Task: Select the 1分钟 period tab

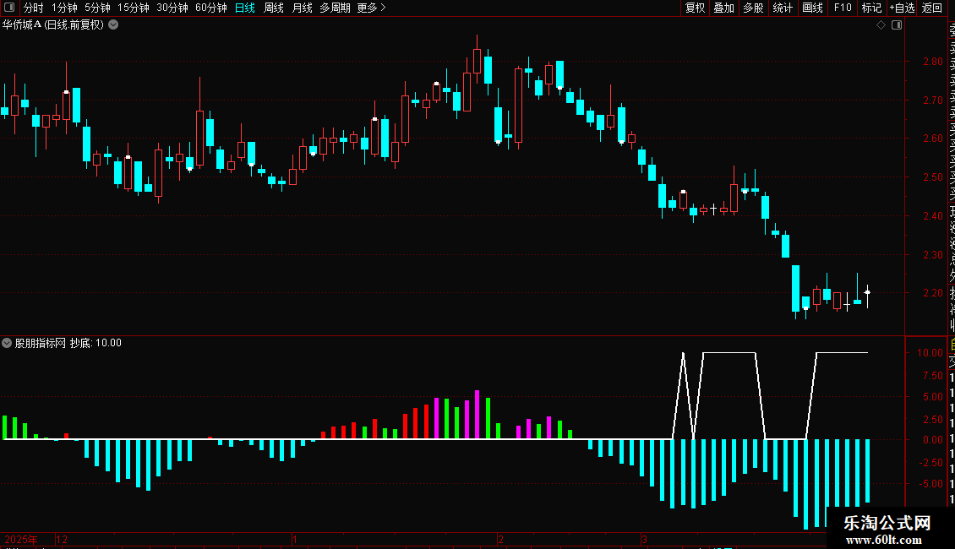Action: (x=64, y=8)
